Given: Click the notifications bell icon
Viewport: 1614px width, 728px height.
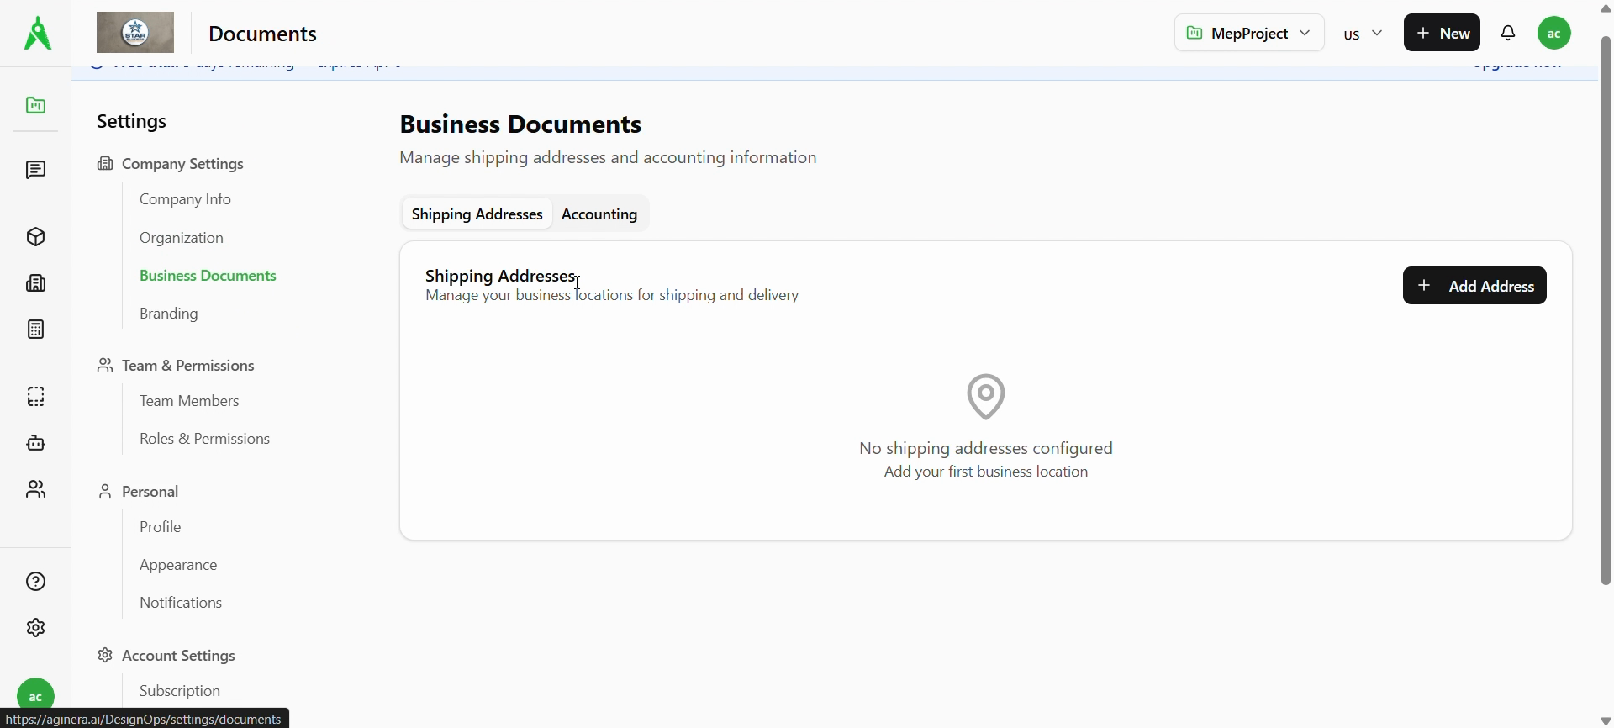Looking at the screenshot, I should tap(1508, 34).
